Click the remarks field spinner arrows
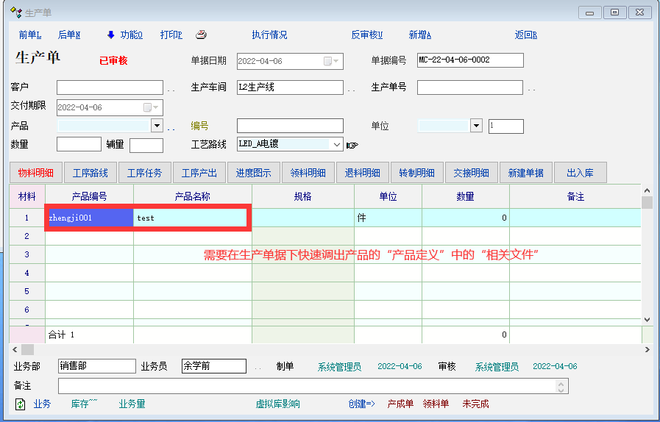Viewport: 660px width, 422px height. click(x=562, y=386)
